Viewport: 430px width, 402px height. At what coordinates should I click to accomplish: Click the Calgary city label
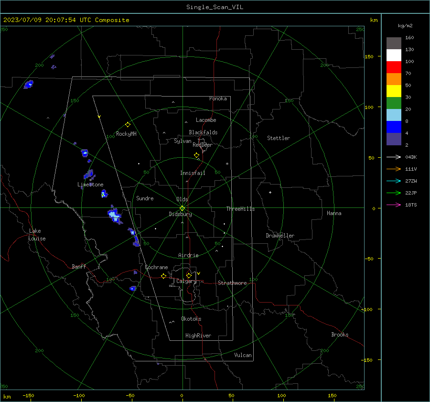[x=186, y=281]
